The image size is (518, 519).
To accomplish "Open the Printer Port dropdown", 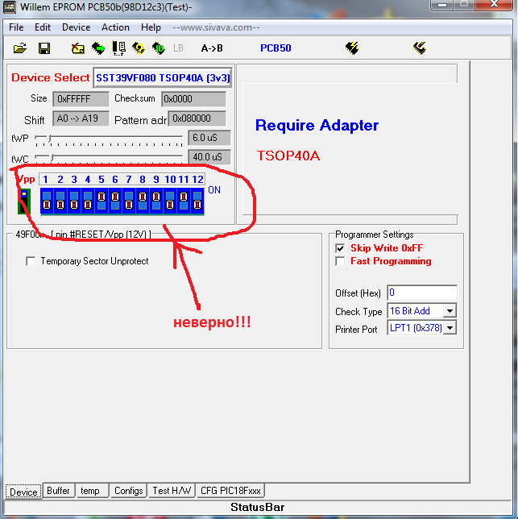I will [x=450, y=328].
